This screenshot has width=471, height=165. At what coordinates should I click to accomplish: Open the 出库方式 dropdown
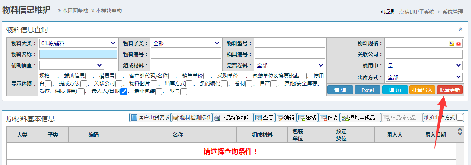(x=424, y=77)
